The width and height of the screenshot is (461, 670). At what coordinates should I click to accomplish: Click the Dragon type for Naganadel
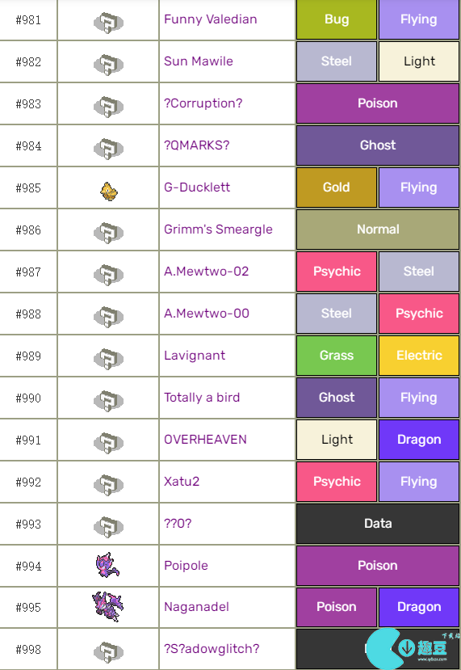pyautogui.click(x=419, y=607)
